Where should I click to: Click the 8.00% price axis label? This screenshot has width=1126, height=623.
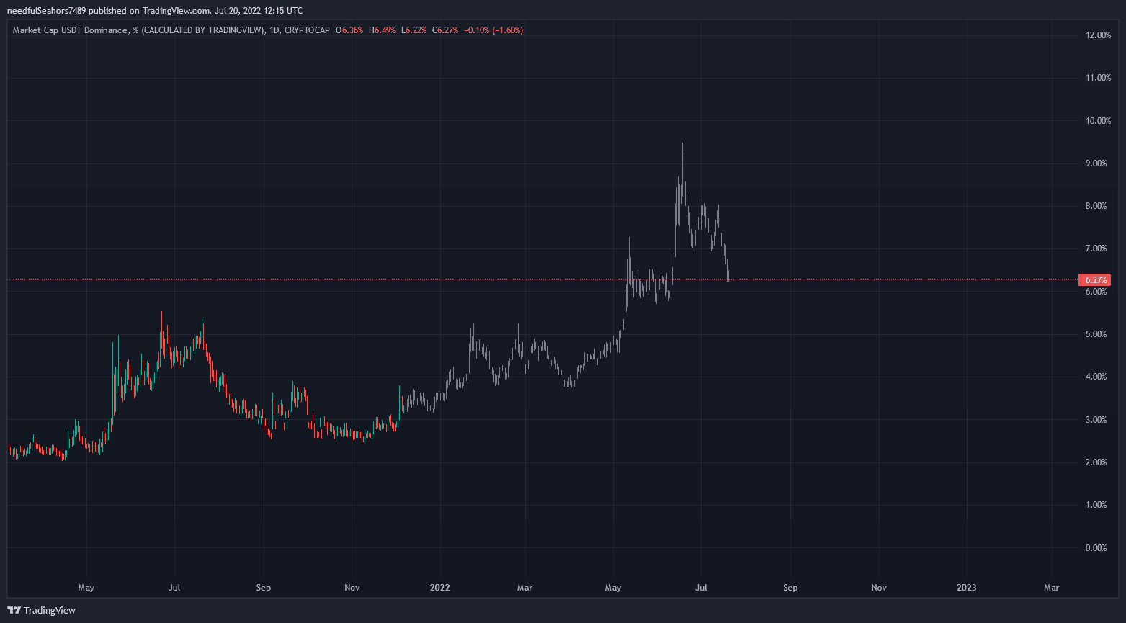coord(1096,206)
